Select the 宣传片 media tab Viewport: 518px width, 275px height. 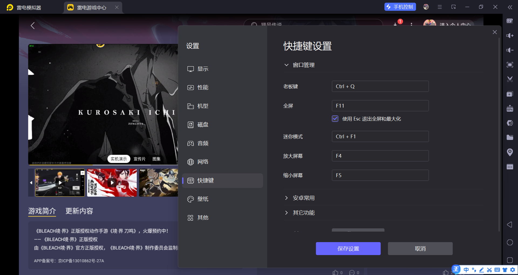(x=139, y=159)
